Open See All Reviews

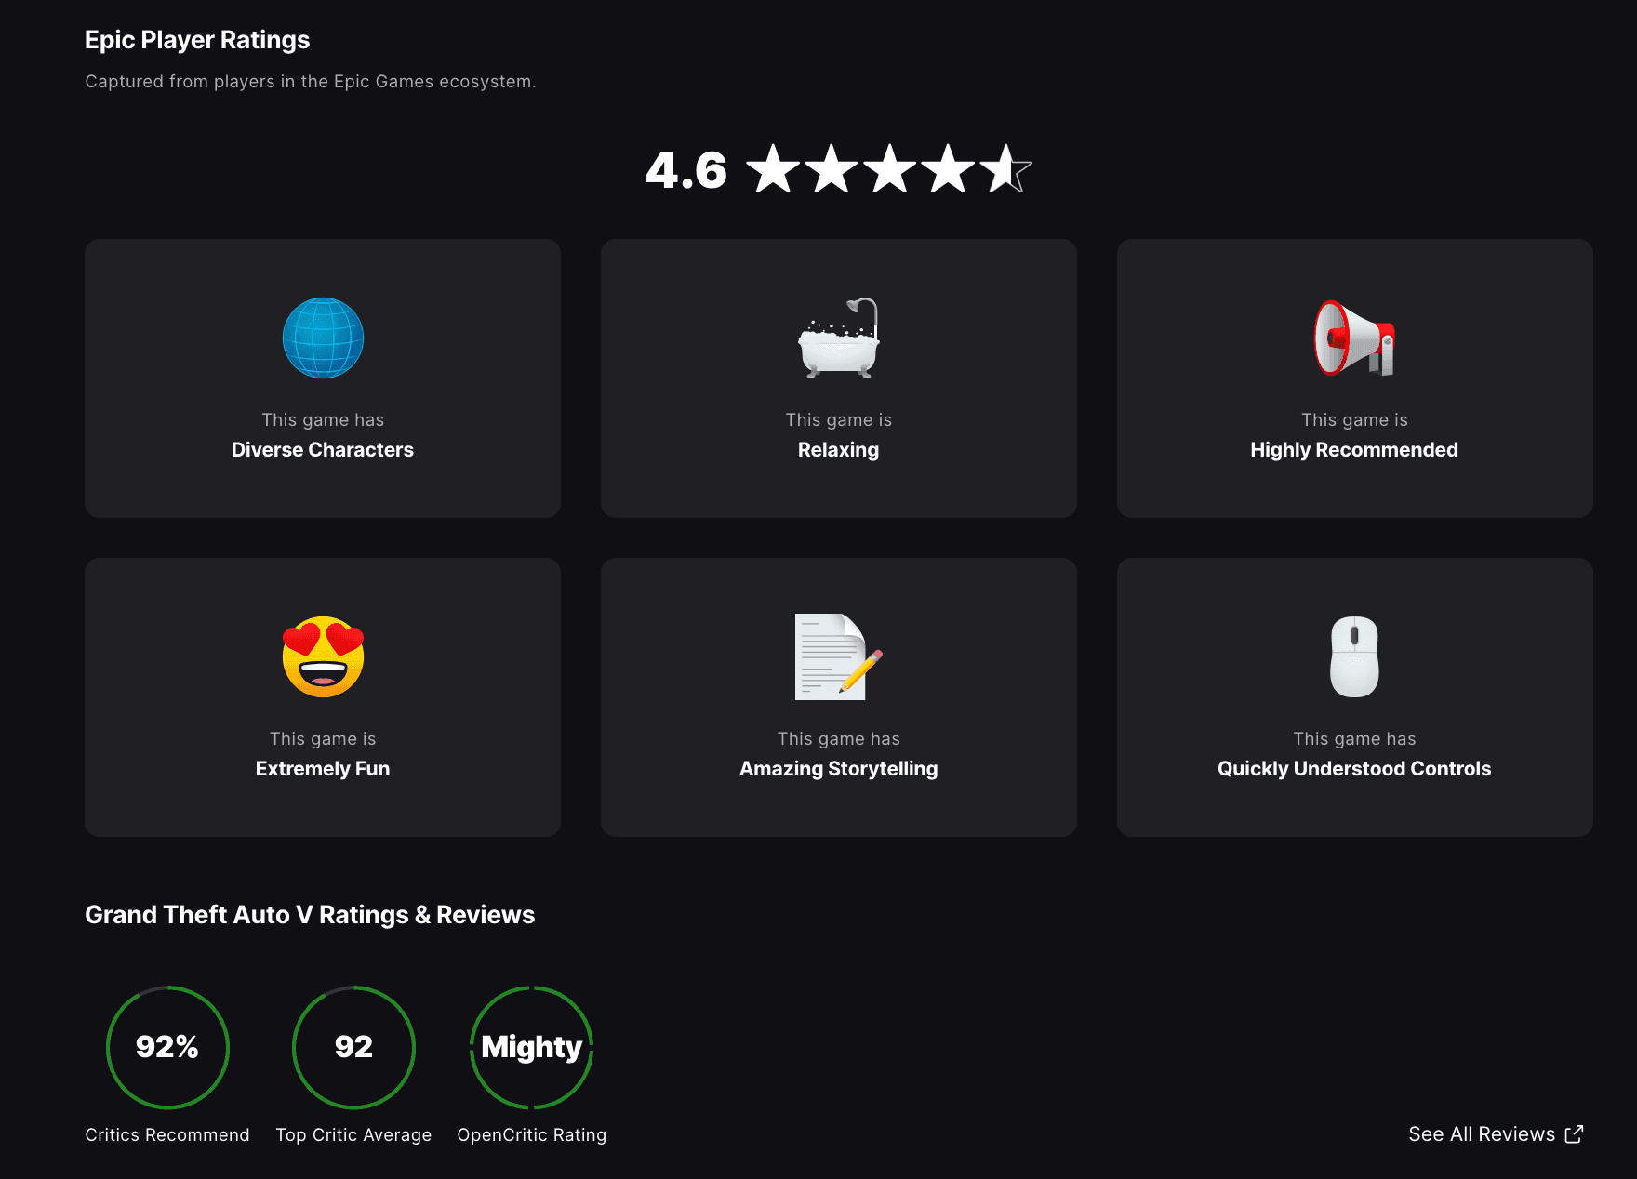1482,1133
